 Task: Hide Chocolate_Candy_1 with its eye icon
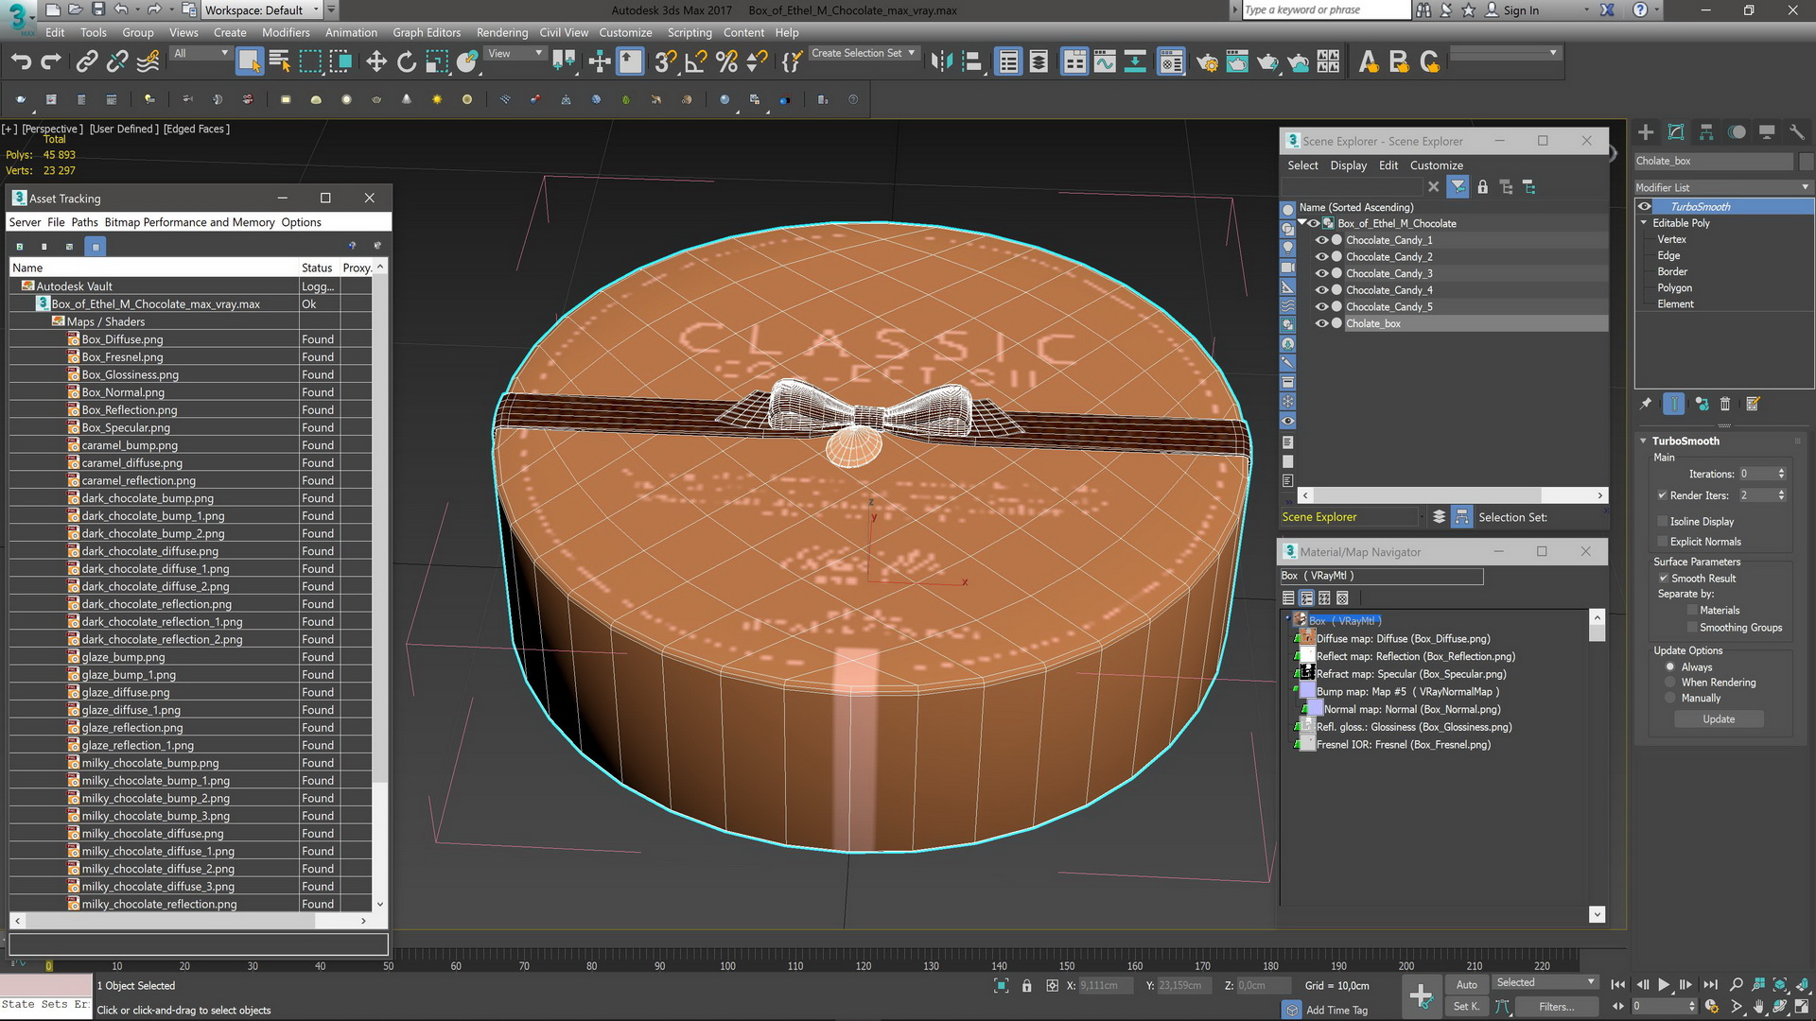click(1321, 240)
